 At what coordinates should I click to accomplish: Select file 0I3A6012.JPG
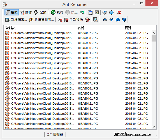point(88,104)
